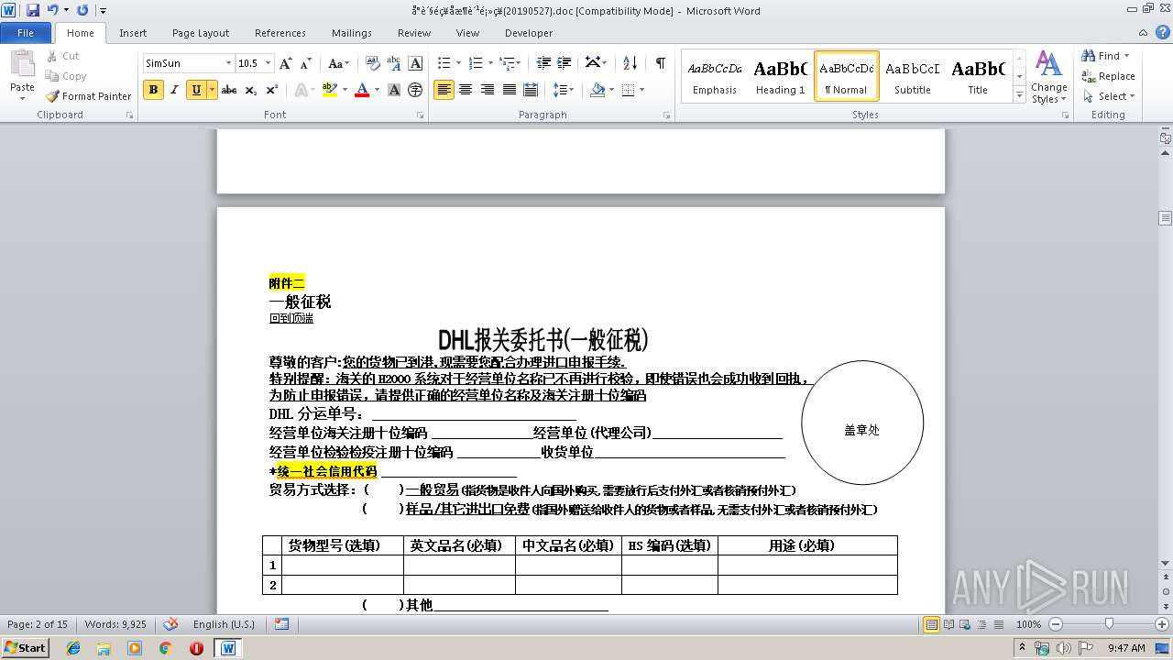1173x660 pixels.
Task: Click Enclose Characters icon
Action: tap(415, 90)
